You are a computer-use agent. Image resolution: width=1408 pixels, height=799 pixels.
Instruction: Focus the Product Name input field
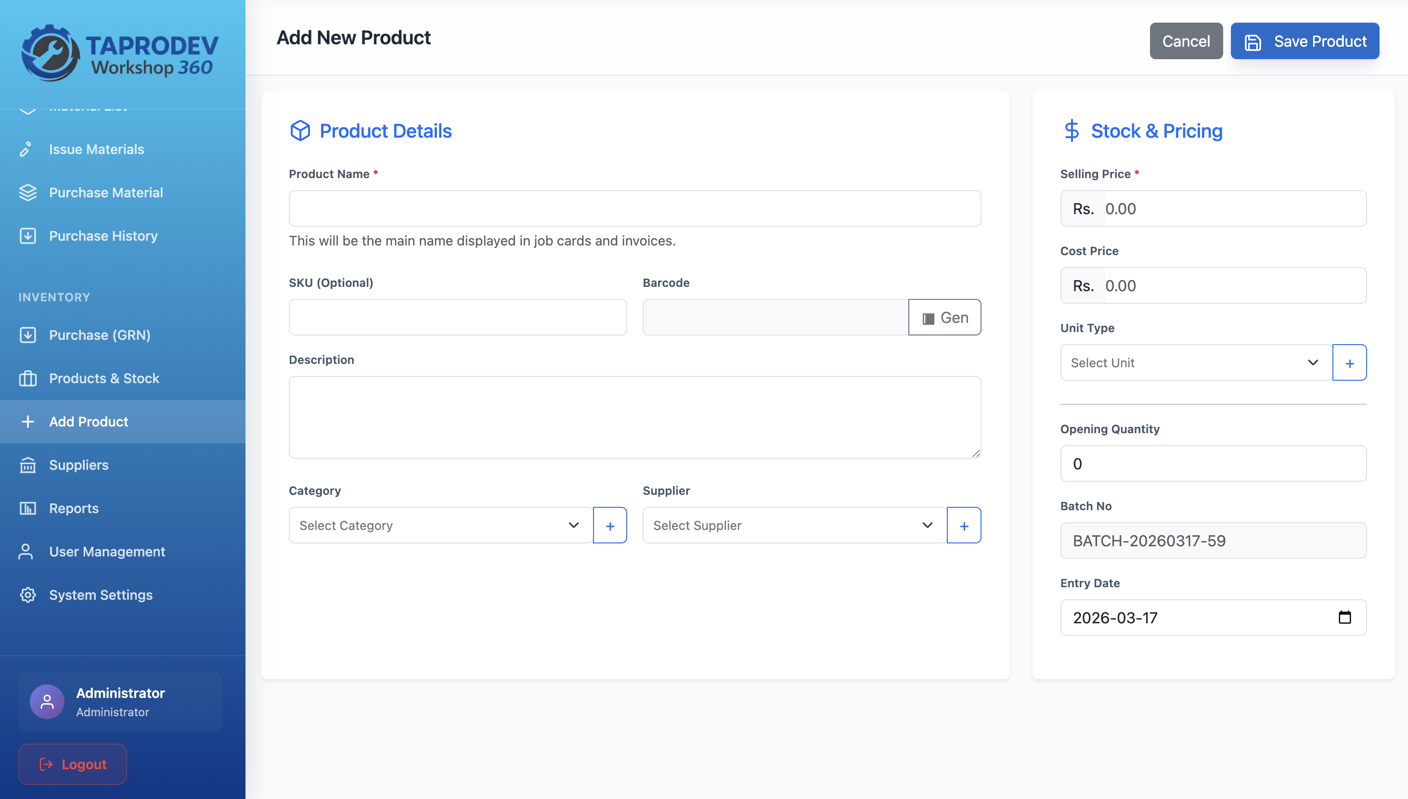point(634,208)
